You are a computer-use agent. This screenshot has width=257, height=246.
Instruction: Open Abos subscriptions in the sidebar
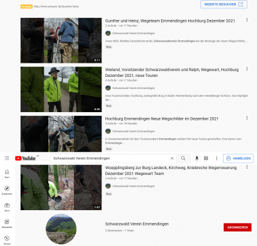7,207
